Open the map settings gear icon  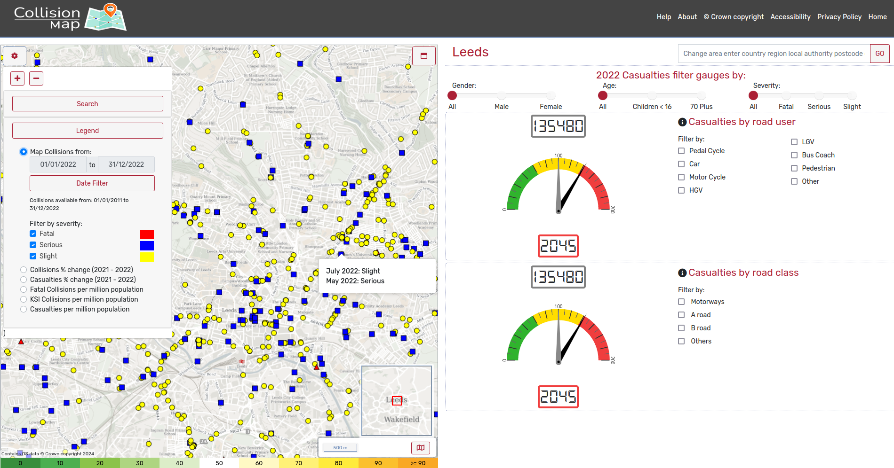point(15,56)
